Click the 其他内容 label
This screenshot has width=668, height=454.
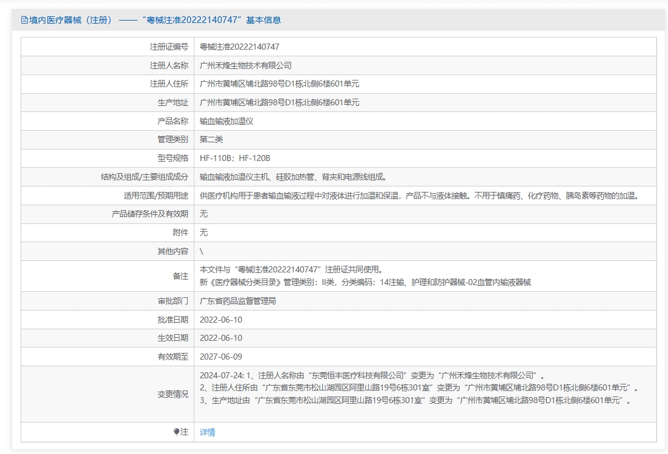click(x=173, y=252)
